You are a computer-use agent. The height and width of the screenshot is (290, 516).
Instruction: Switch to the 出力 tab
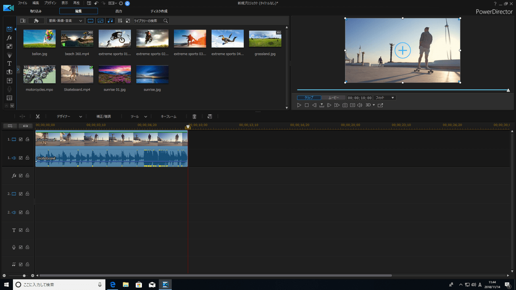point(119,11)
